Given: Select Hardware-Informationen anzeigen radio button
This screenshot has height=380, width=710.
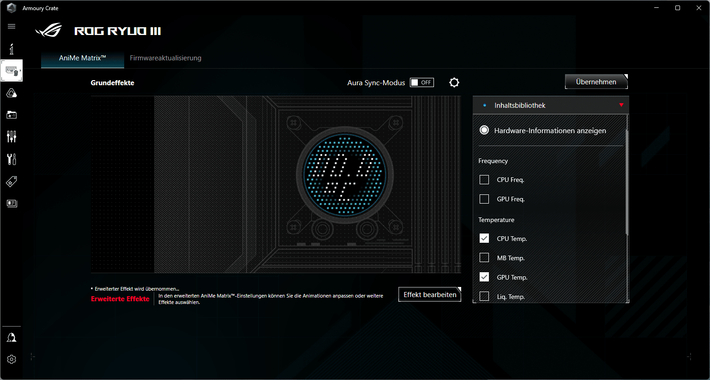Looking at the screenshot, I should tap(484, 130).
